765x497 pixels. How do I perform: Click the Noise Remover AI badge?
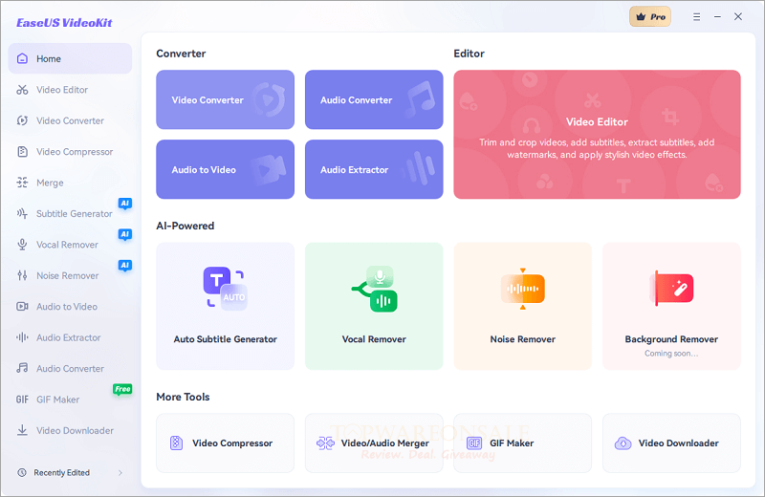click(125, 266)
